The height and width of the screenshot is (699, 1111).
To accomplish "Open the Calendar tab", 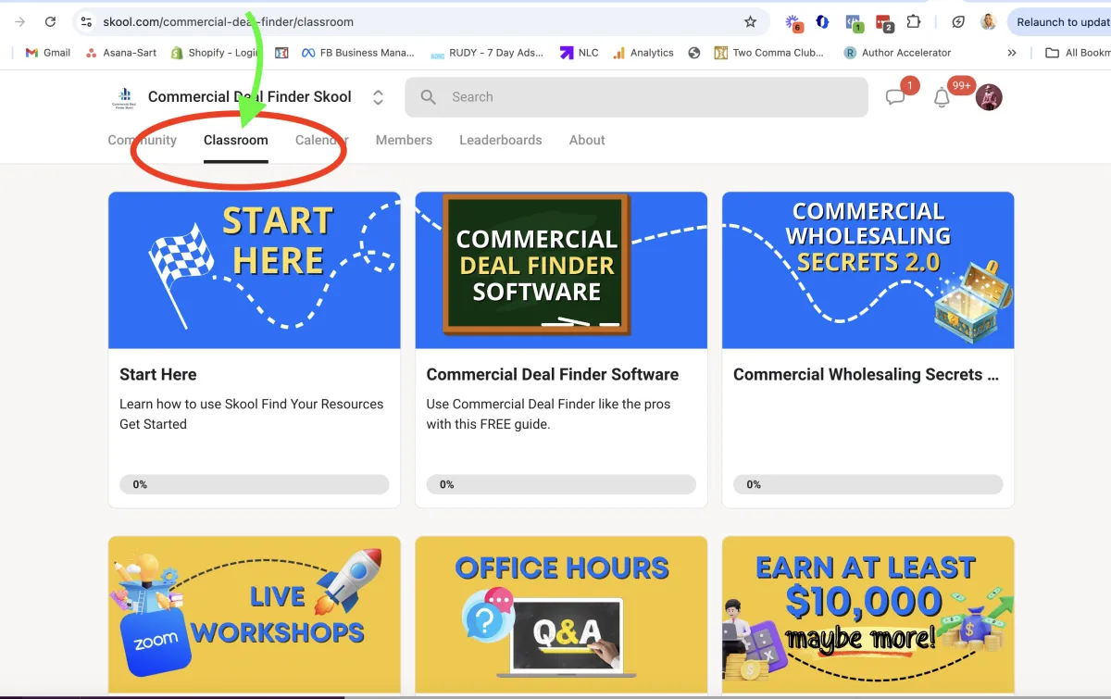I will (x=322, y=140).
